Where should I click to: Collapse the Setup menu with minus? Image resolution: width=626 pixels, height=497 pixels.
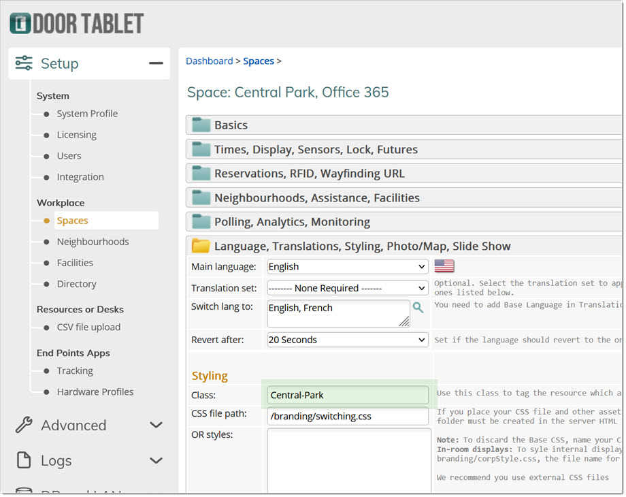[156, 63]
